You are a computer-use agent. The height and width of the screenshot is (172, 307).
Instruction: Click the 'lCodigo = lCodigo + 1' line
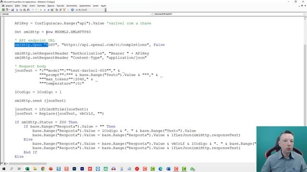(38, 92)
